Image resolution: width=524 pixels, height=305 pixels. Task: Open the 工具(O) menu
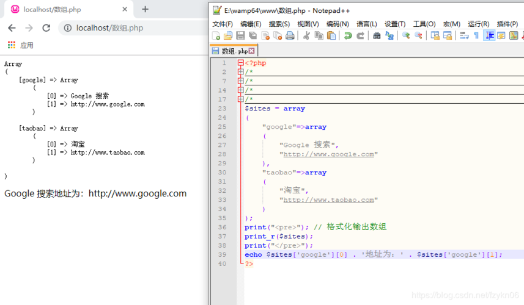coord(424,24)
